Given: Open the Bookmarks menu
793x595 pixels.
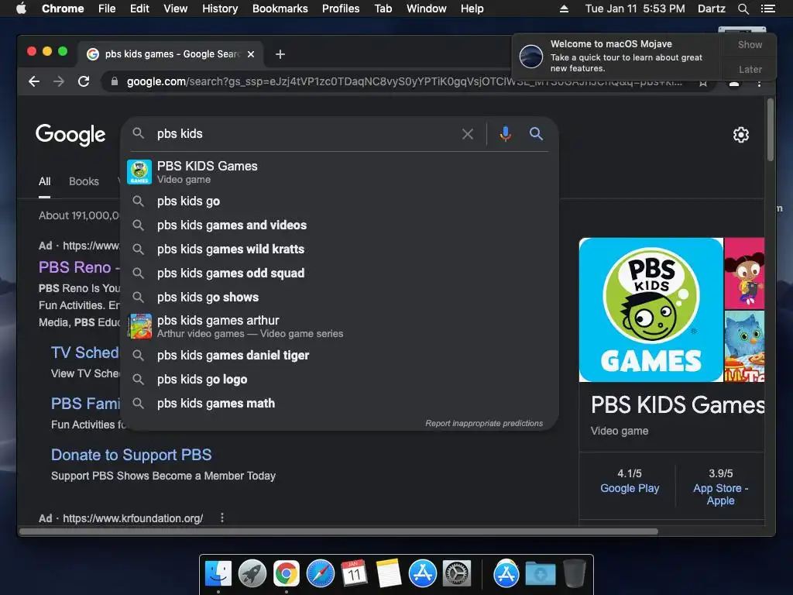Looking at the screenshot, I should point(280,9).
